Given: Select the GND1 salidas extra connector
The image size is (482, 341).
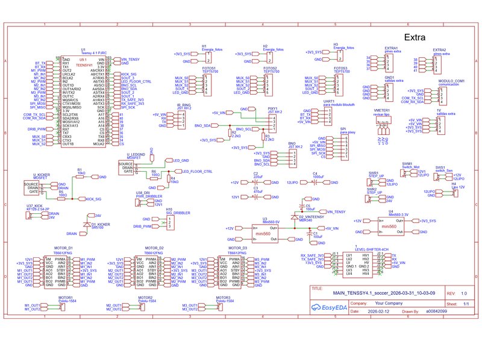Looking at the screenshot, I should coord(389,92).
